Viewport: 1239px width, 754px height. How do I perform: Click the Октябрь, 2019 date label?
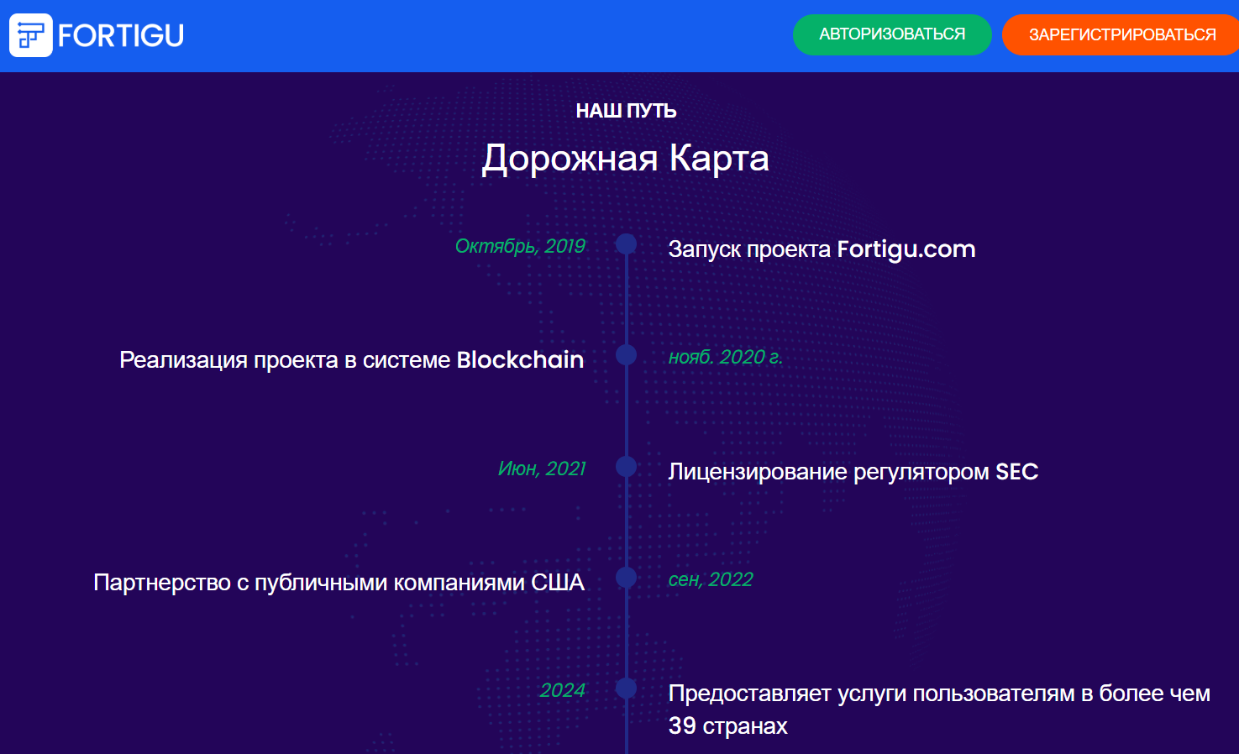click(520, 246)
